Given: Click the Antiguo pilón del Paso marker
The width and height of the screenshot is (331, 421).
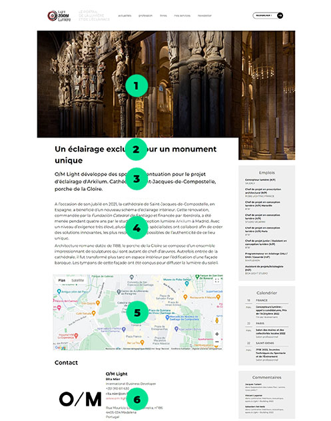Looking at the screenshot, I should 59,292.
